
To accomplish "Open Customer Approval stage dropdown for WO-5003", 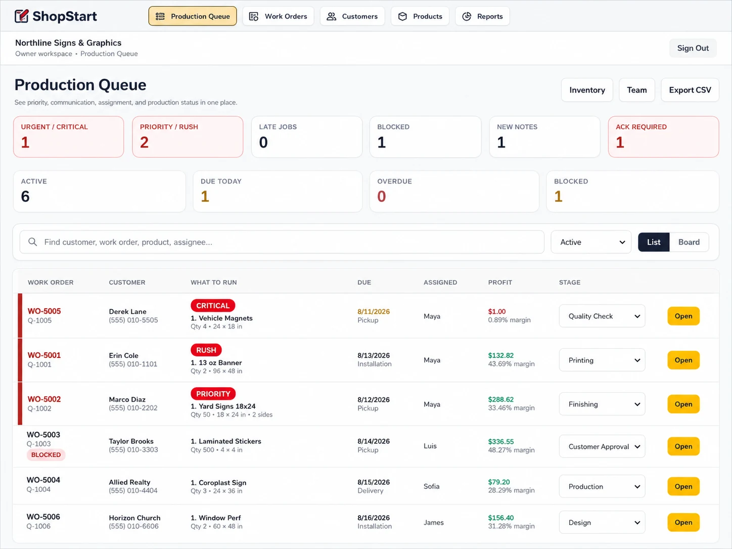I will pos(602,446).
